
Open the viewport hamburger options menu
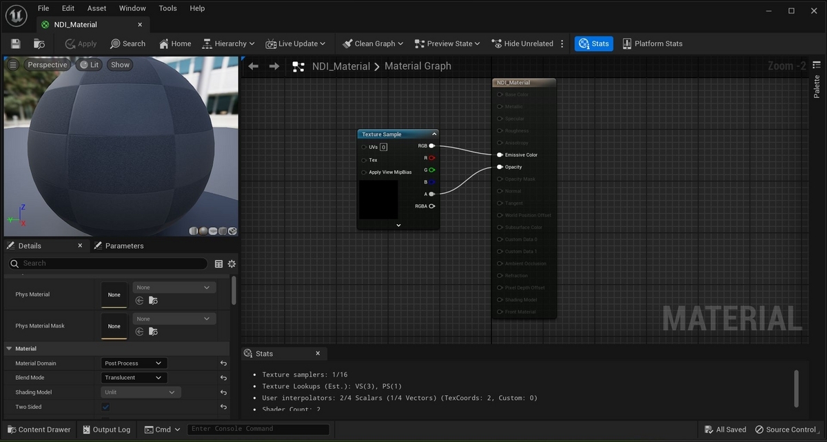coord(13,65)
